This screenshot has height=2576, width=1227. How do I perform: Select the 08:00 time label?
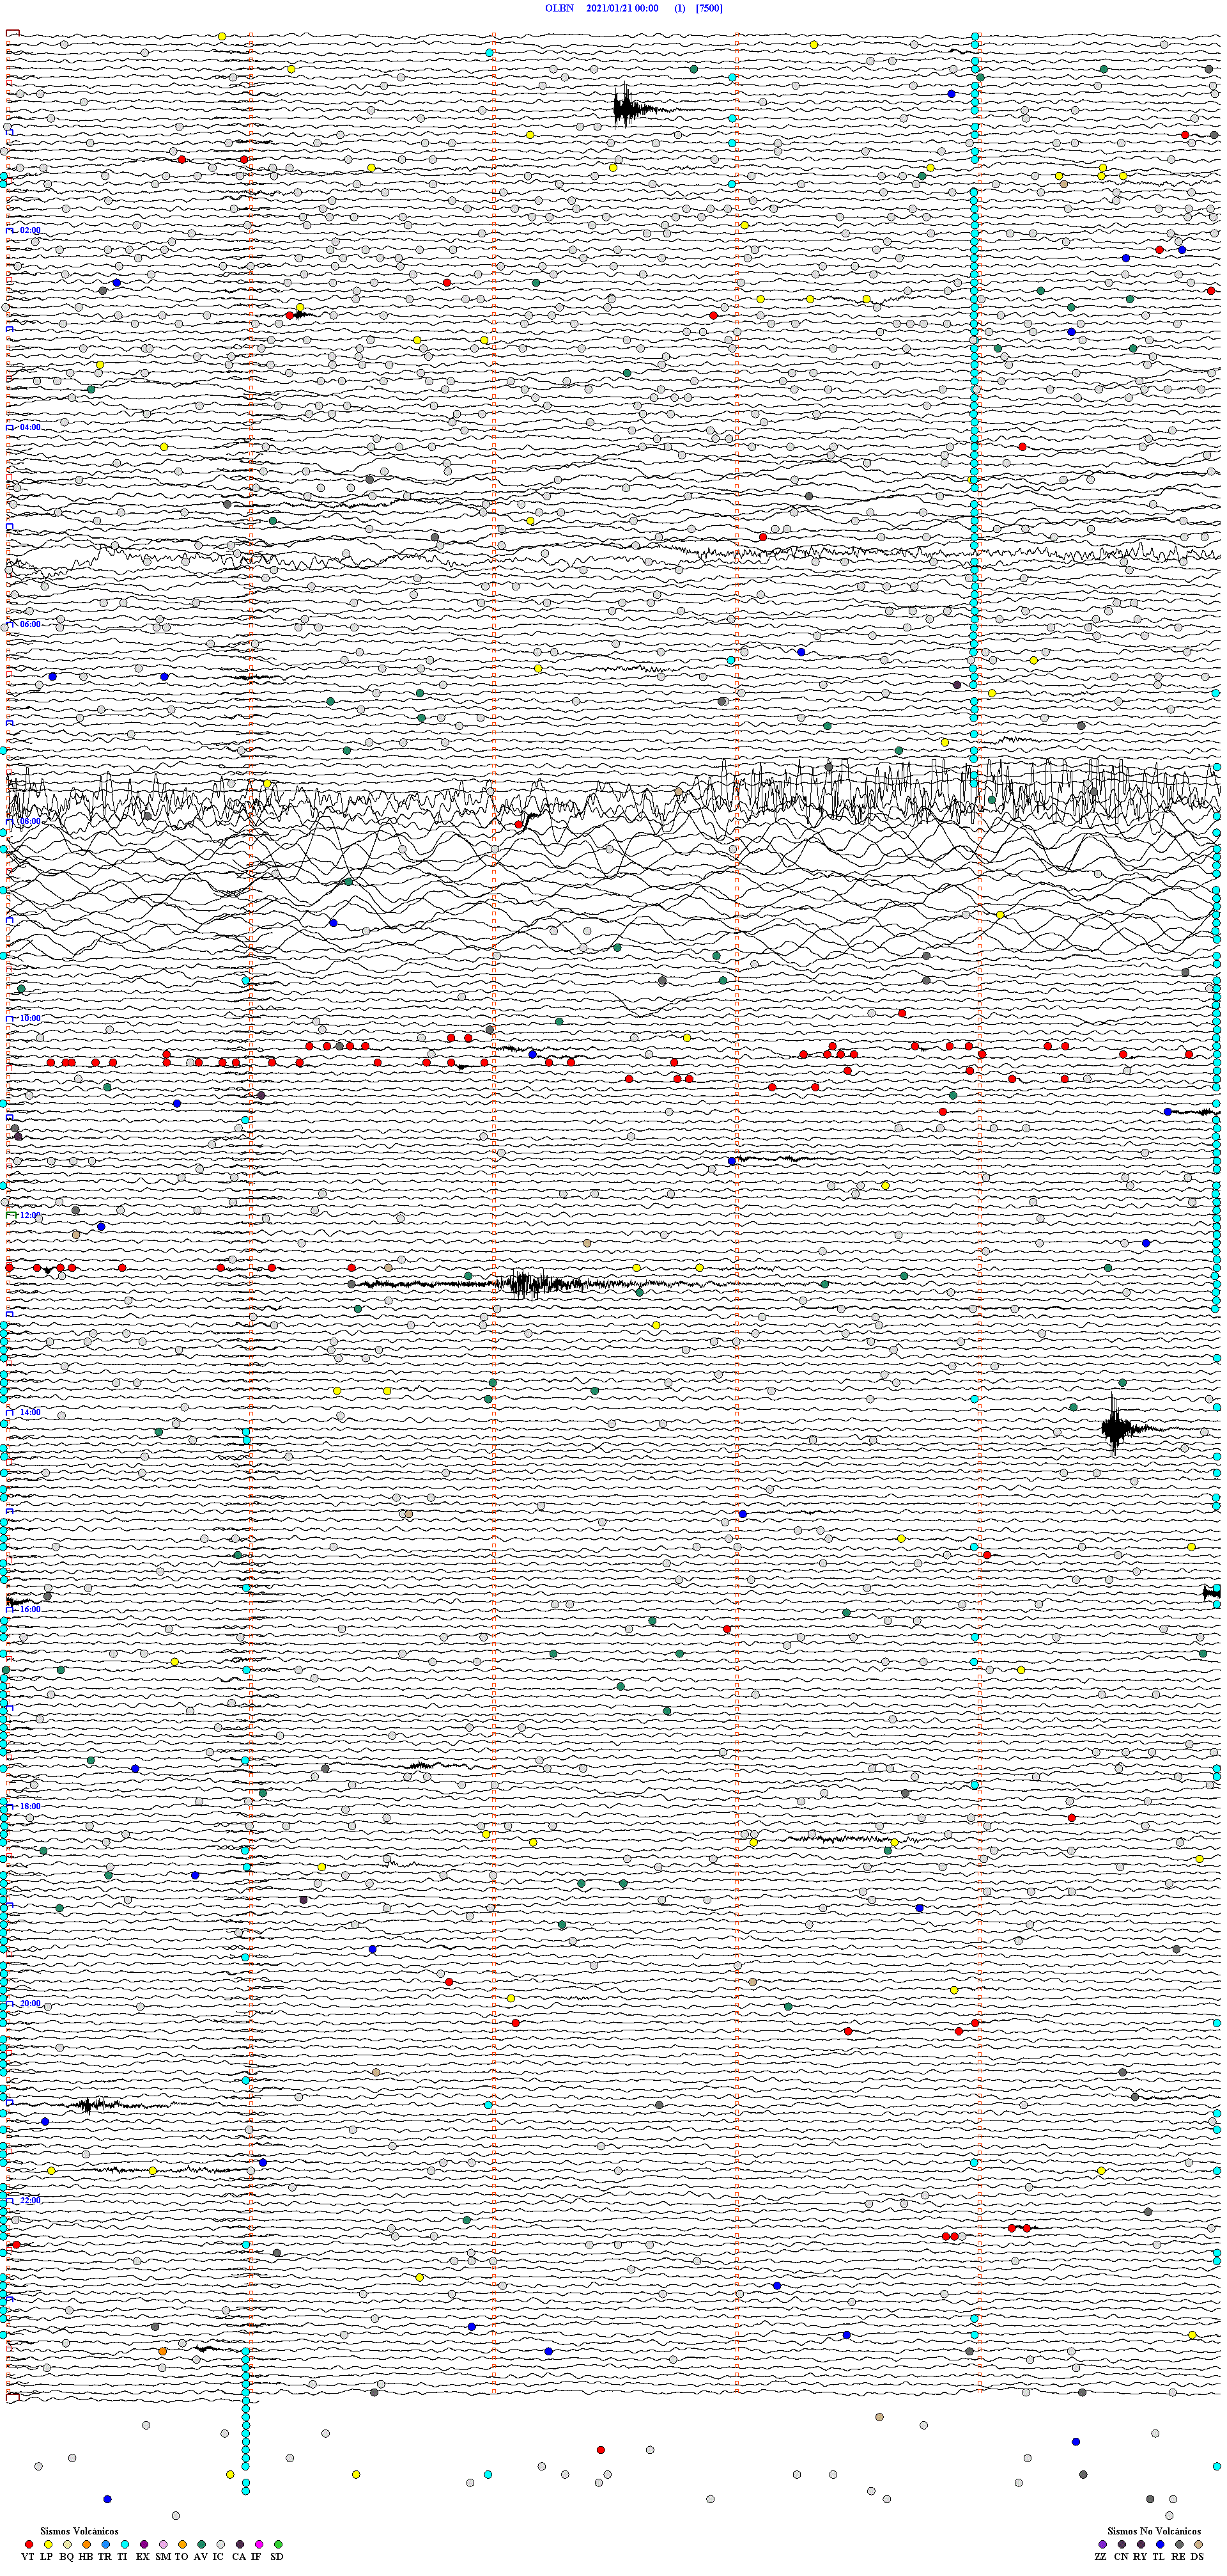[30, 821]
